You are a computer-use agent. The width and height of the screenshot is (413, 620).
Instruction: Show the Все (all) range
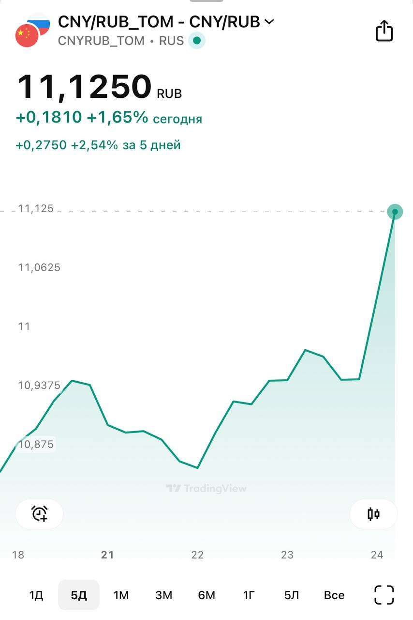(x=334, y=595)
